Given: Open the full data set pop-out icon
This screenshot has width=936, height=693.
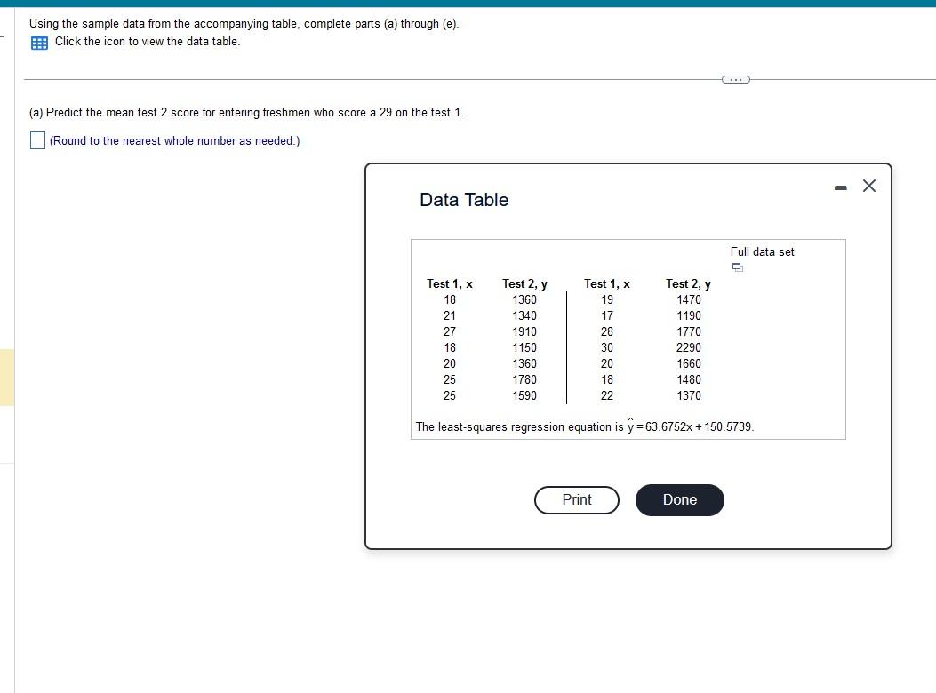Looking at the screenshot, I should 736,267.
